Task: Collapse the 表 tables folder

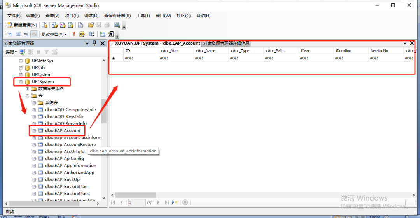Action: click(27, 96)
